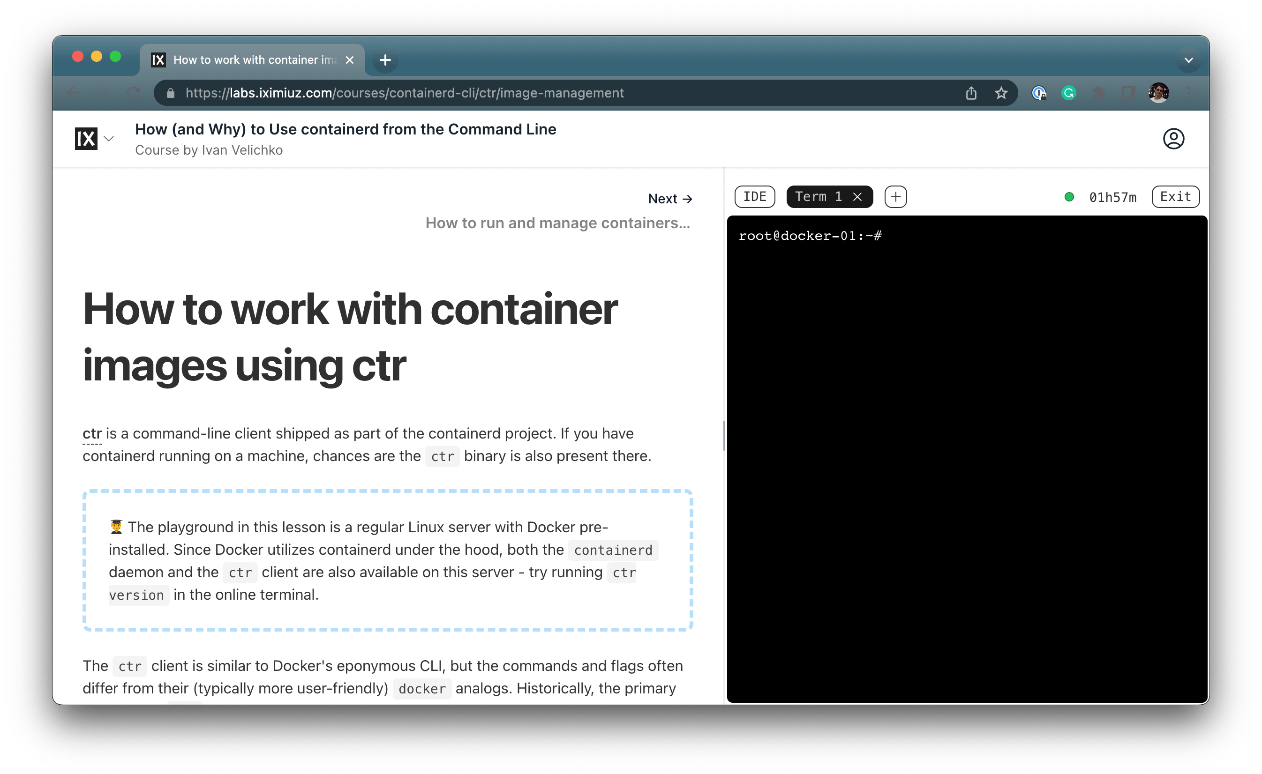Click the 'containerd' inline code snippet
The image size is (1262, 774).
pos(613,551)
